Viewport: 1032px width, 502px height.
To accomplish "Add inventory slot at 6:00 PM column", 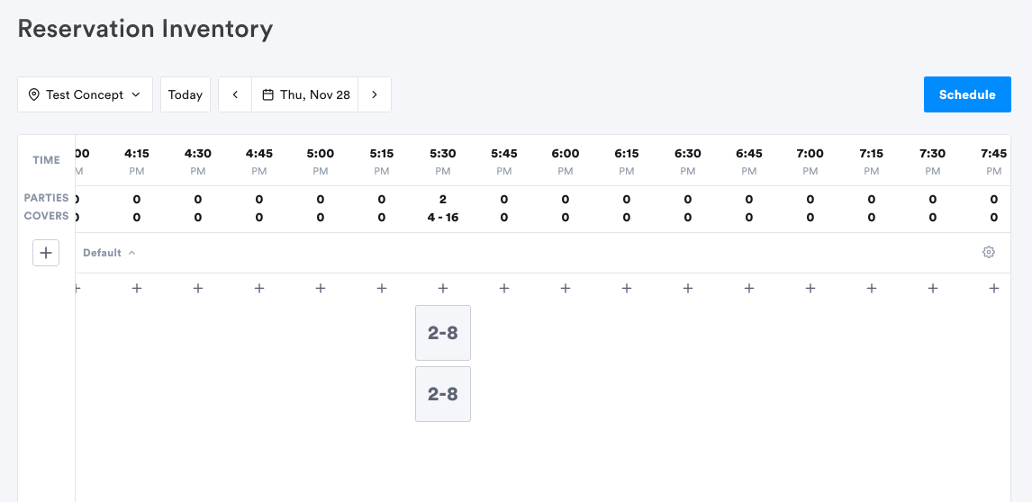I will [x=566, y=288].
